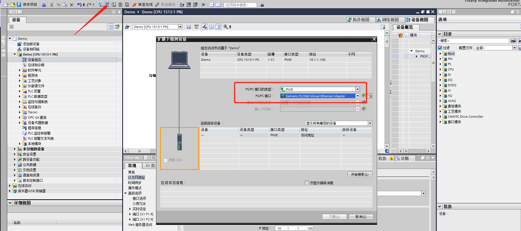Image resolution: width=521 pixels, height=231 pixels.
Task: Toggle the 闪烁 LED checkbox
Action: pos(166,160)
